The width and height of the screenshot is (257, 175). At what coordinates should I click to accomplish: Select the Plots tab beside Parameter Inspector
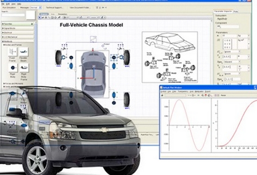tap(236, 12)
